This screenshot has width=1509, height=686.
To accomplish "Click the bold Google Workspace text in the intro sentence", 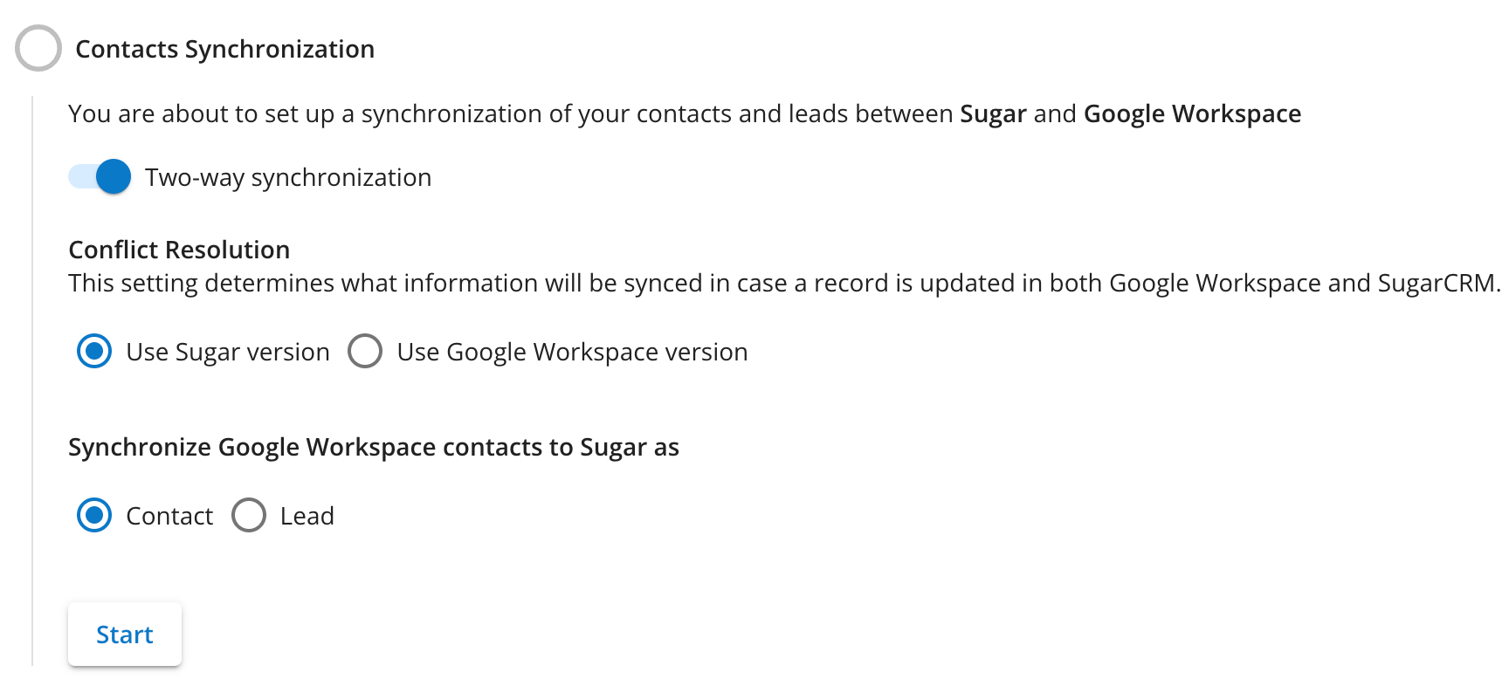I will (1192, 113).
